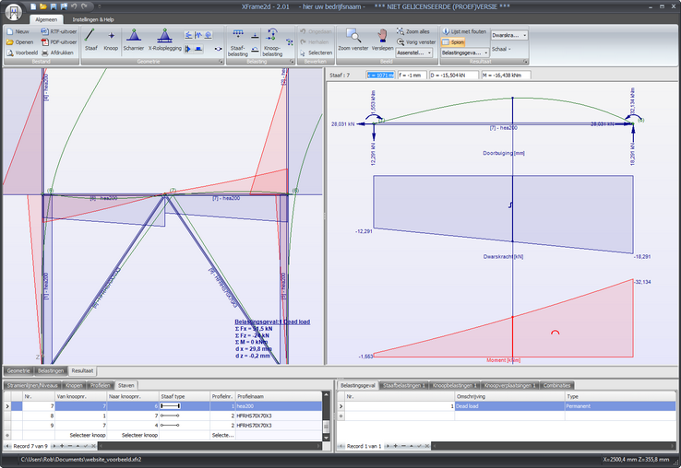Click the x = 1071 position input field

(x=380, y=75)
